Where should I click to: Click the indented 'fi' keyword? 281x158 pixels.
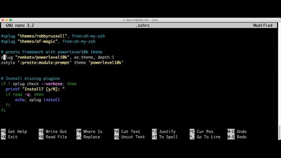point(8,105)
